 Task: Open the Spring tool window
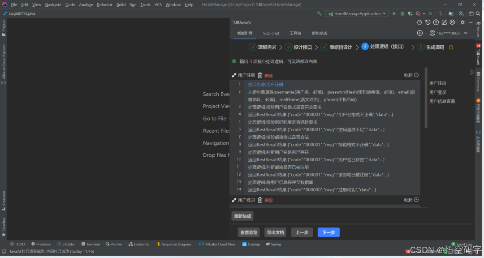273,244
